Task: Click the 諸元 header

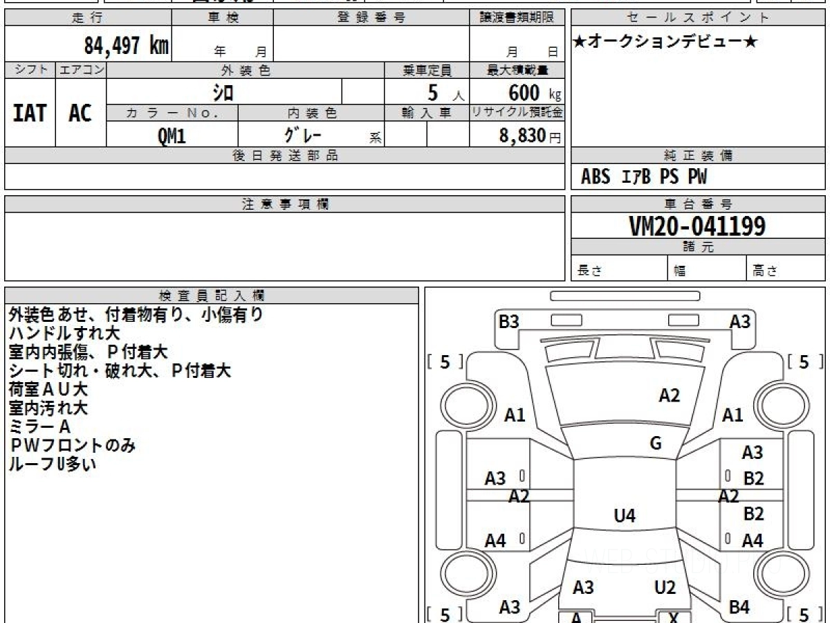Action: pos(698,247)
